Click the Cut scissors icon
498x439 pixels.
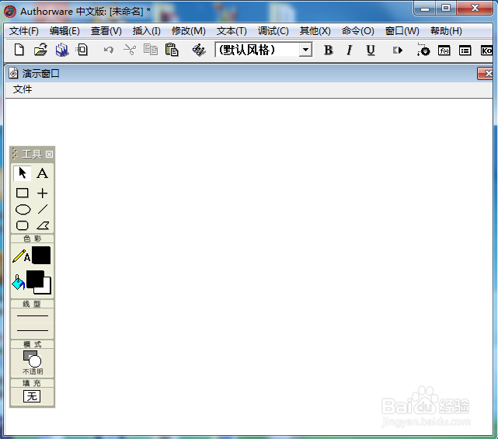(130, 50)
